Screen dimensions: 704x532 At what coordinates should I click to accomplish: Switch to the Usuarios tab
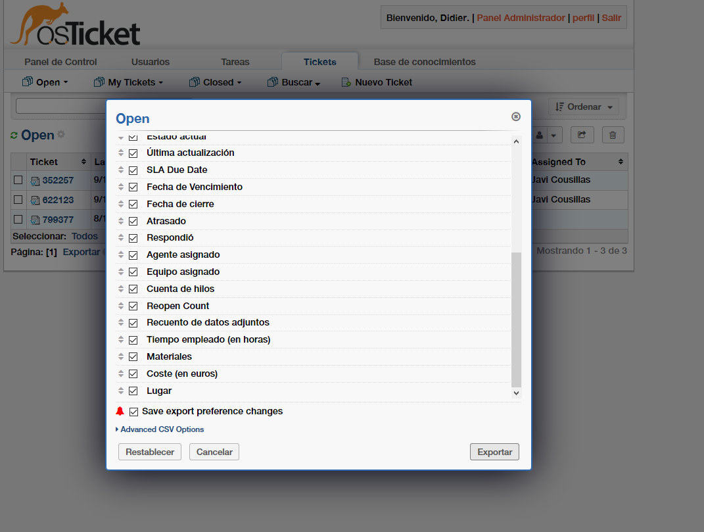[150, 61]
